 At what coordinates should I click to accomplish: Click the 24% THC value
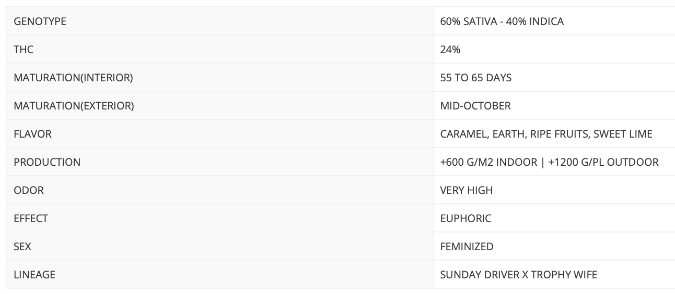point(450,50)
